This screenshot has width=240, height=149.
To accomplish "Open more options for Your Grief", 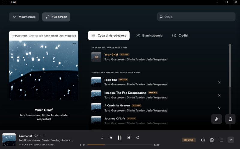I will (42, 136).
